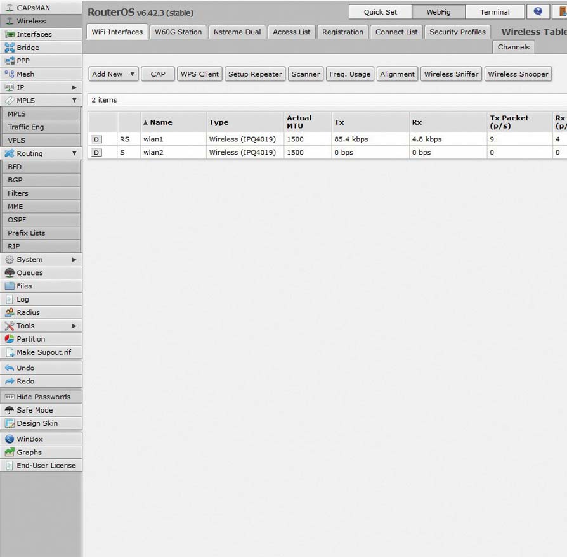Screen dimensions: 567x557
Task: Click the Tools icon in sidebar
Action: pyautogui.click(x=10, y=326)
